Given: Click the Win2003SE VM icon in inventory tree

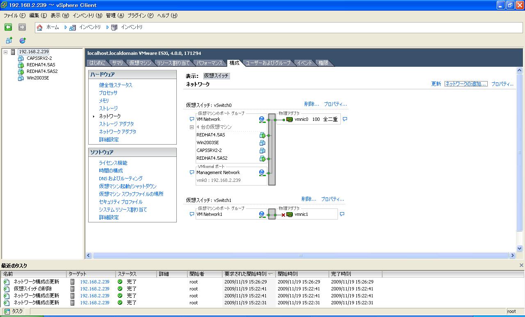Looking at the screenshot, I should pyautogui.click(x=21, y=78).
